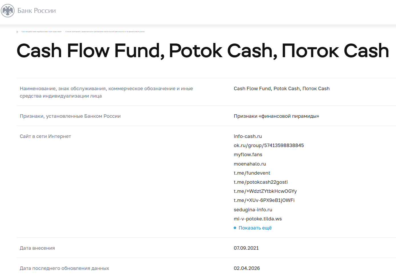The height and width of the screenshot is (275, 396).
Task: Click the Bank of Russia eagle emblem
Action: click(x=8, y=11)
